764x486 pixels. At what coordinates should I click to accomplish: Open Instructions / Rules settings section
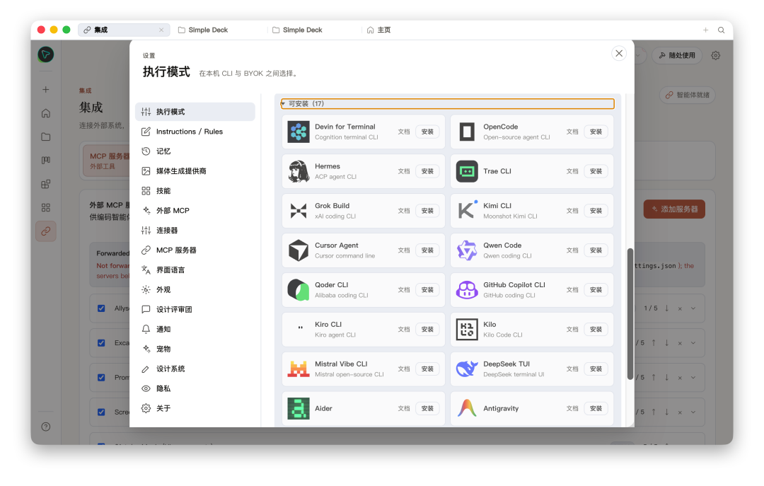pyautogui.click(x=195, y=132)
